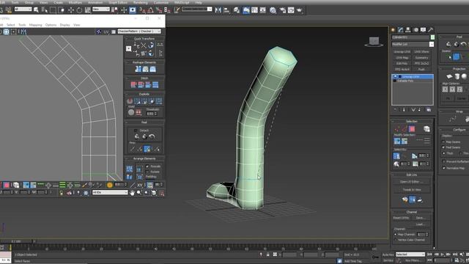The width and height of the screenshot is (469, 264).
Task: Select Vertex Color Channel radio button
Action: 396,240
